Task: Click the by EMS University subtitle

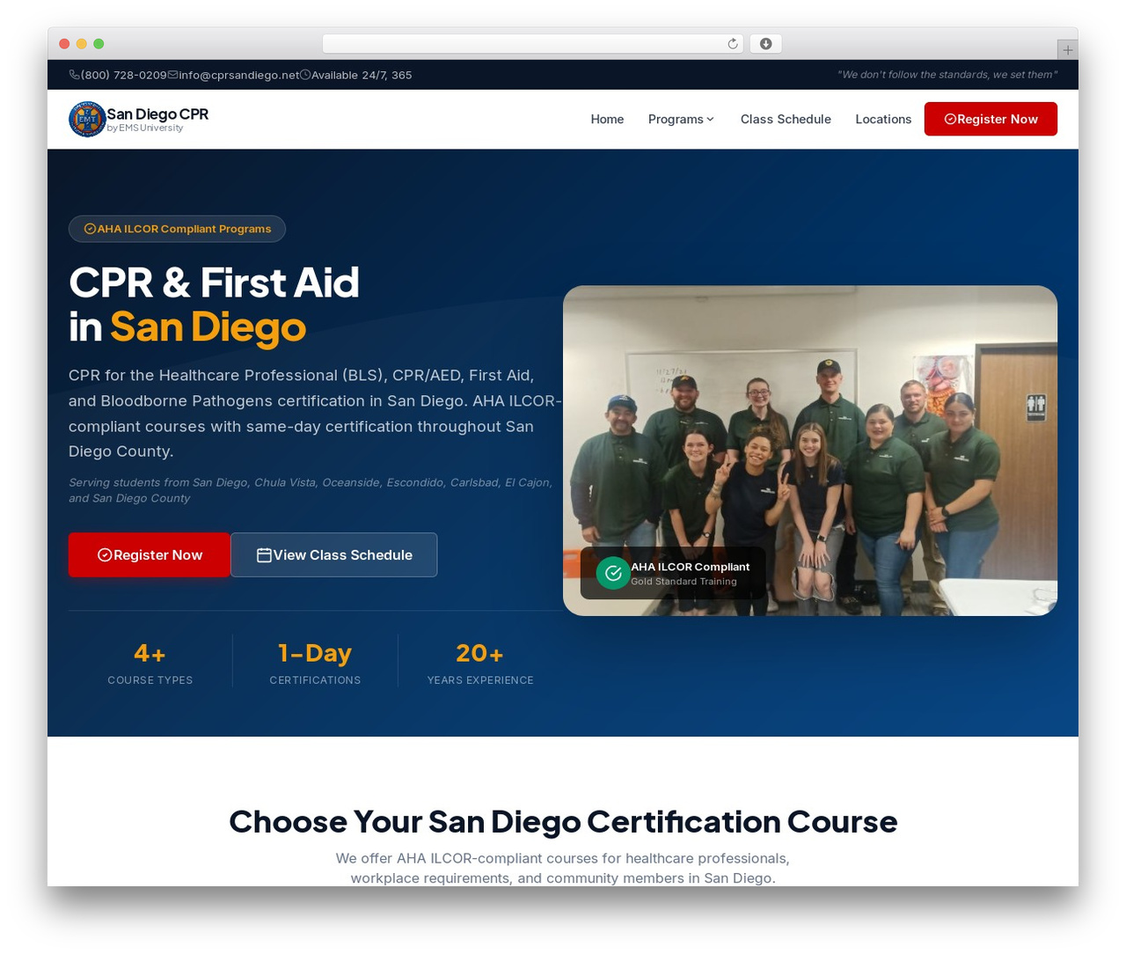Action: [145, 128]
